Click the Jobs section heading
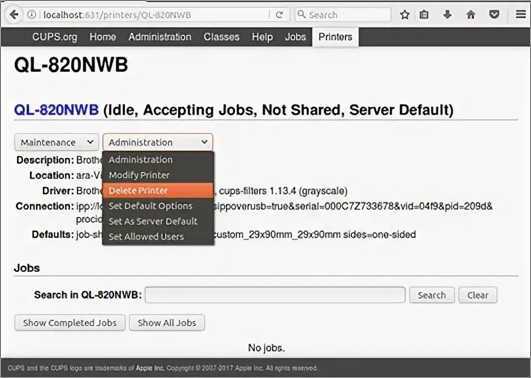This screenshot has width=531, height=378. [x=27, y=268]
